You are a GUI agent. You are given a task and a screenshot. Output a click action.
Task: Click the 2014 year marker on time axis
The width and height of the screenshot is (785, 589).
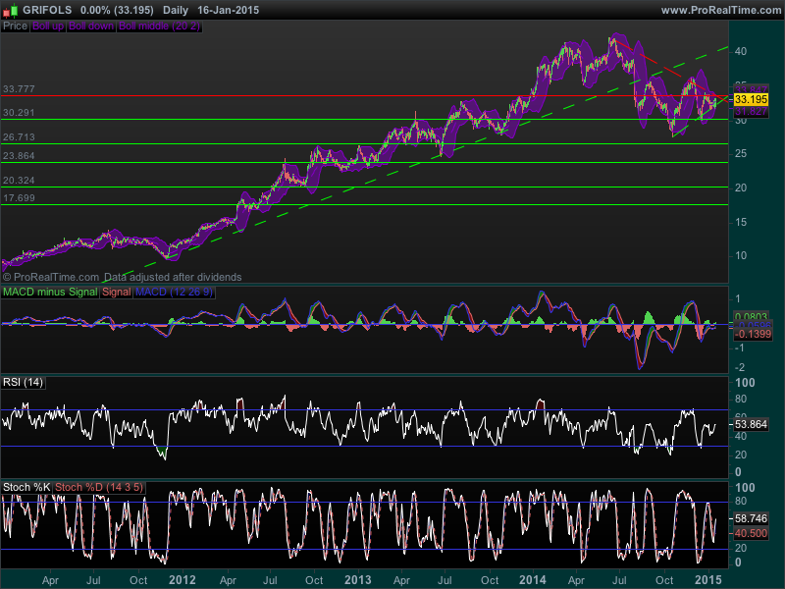pyautogui.click(x=533, y=580)
